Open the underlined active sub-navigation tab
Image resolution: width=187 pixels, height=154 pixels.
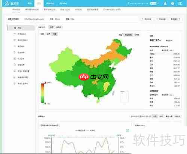click(x=16, y=10)
